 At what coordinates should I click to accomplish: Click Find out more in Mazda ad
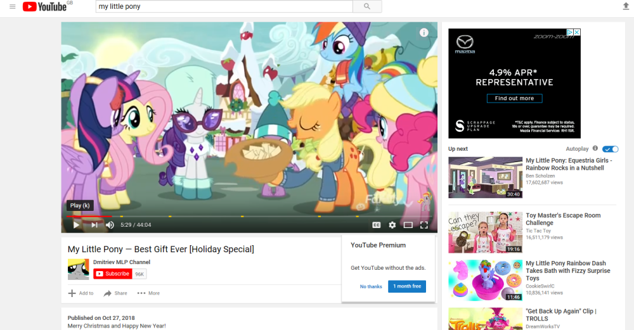(x=514, y=98)
